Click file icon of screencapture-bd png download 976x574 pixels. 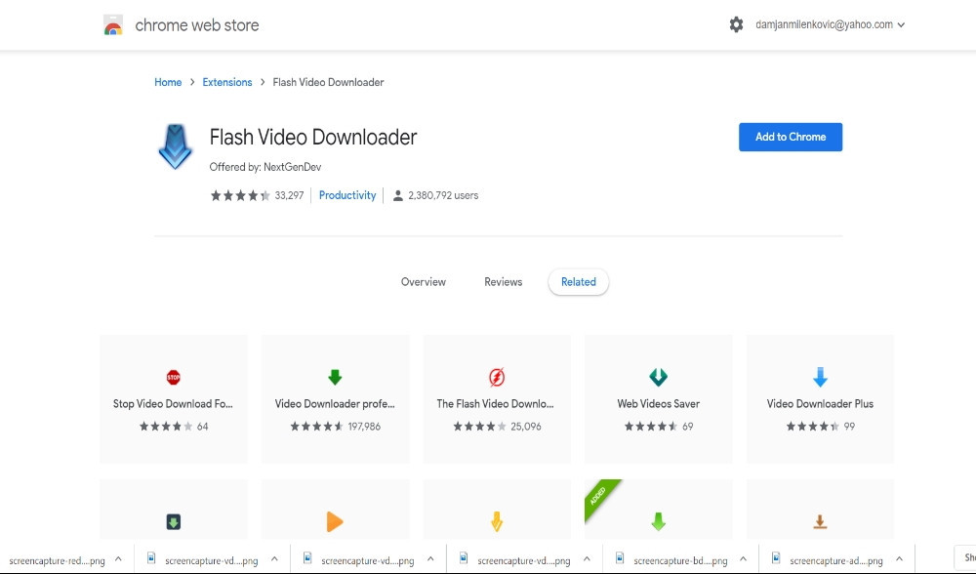(x=620, y=558)
